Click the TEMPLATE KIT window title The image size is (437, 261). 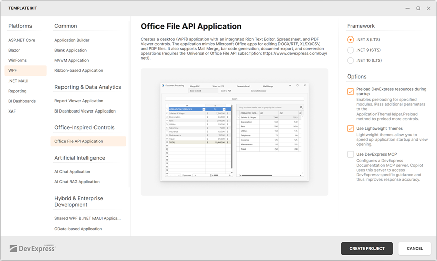click(x=22, y=8)
